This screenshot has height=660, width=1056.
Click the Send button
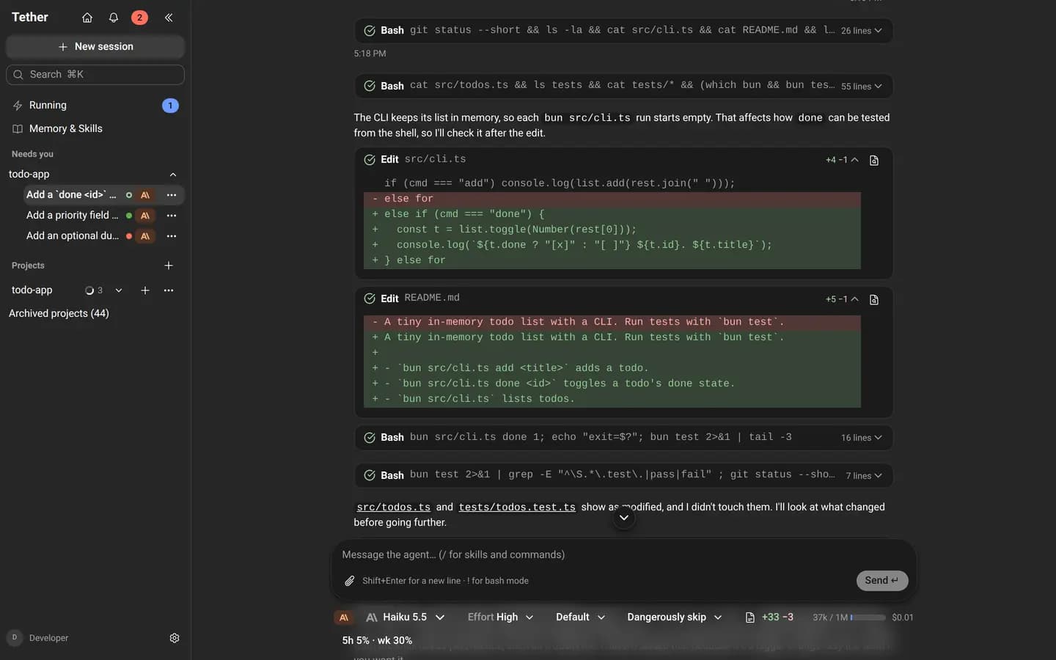[882, 581]
